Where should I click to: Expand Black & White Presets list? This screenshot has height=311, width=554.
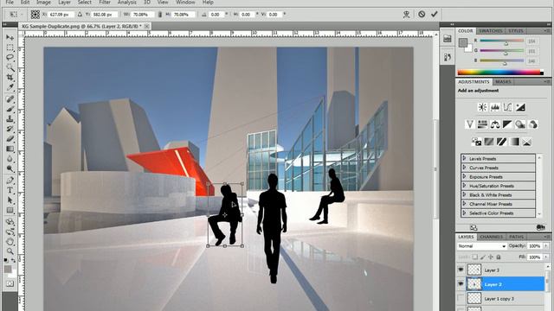pyautogui.click(x=464, y=194)
